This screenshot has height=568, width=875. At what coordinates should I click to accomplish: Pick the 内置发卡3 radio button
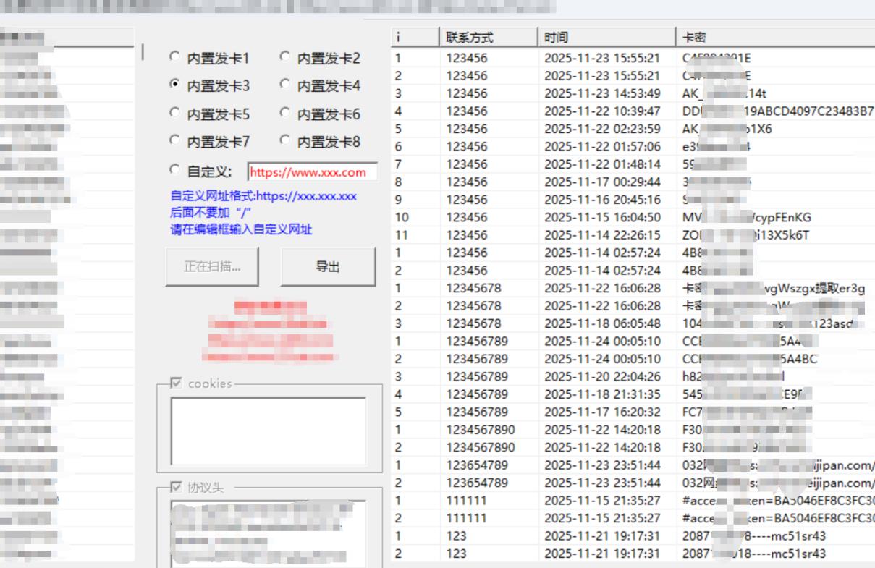tap(174, 85)
